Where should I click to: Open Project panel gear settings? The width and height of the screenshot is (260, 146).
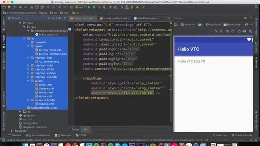pyautogui.click(x=60, y=18)
